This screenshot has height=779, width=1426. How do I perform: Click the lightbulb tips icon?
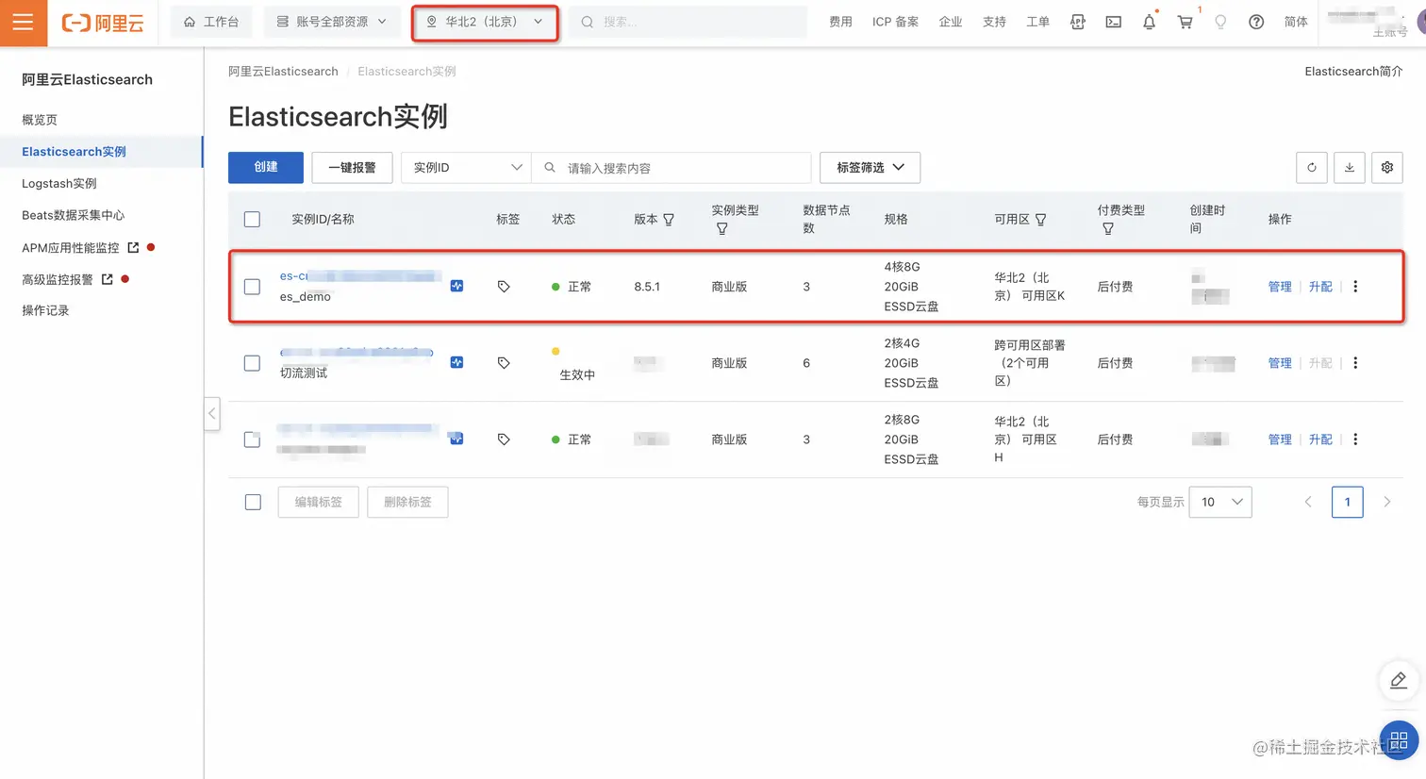tap(1220, 22)
